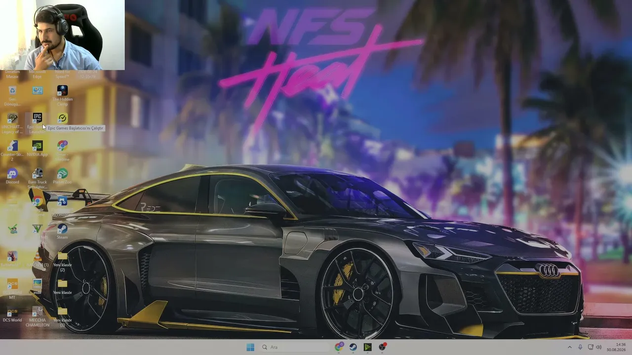The width and height of the screenshot is (632, 355).
Task: Open the Chrome profile shortcut beside NVIDIA App
Action: click(x=62, y=151)
